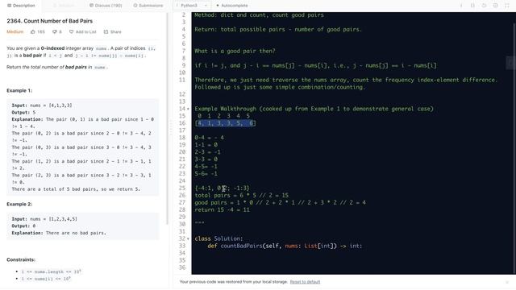Click the reset code icon
The width and height of the screenshot is (516, 290).
[x=484, y=6]
